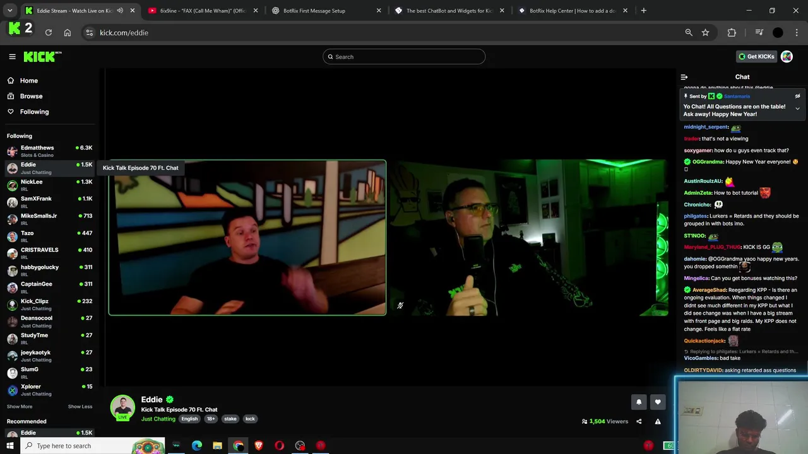This screenshot has width=808, height=454.
Task: Click the OGGrandma username in chat
Action: 708,162
